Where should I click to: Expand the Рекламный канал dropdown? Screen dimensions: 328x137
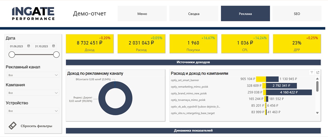(x=33, y=75)
